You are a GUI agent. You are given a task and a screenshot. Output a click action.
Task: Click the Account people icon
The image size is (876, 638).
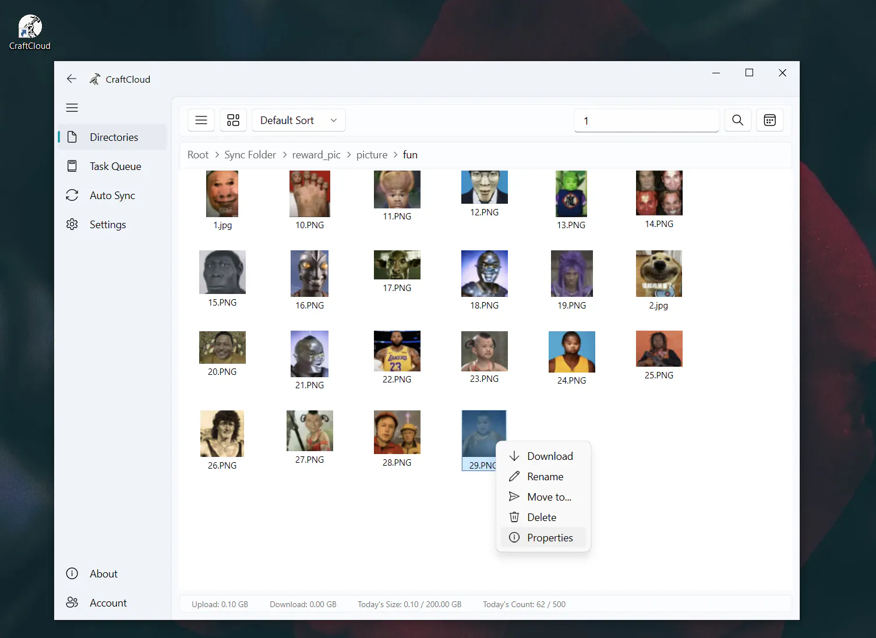tap(72, 603)
